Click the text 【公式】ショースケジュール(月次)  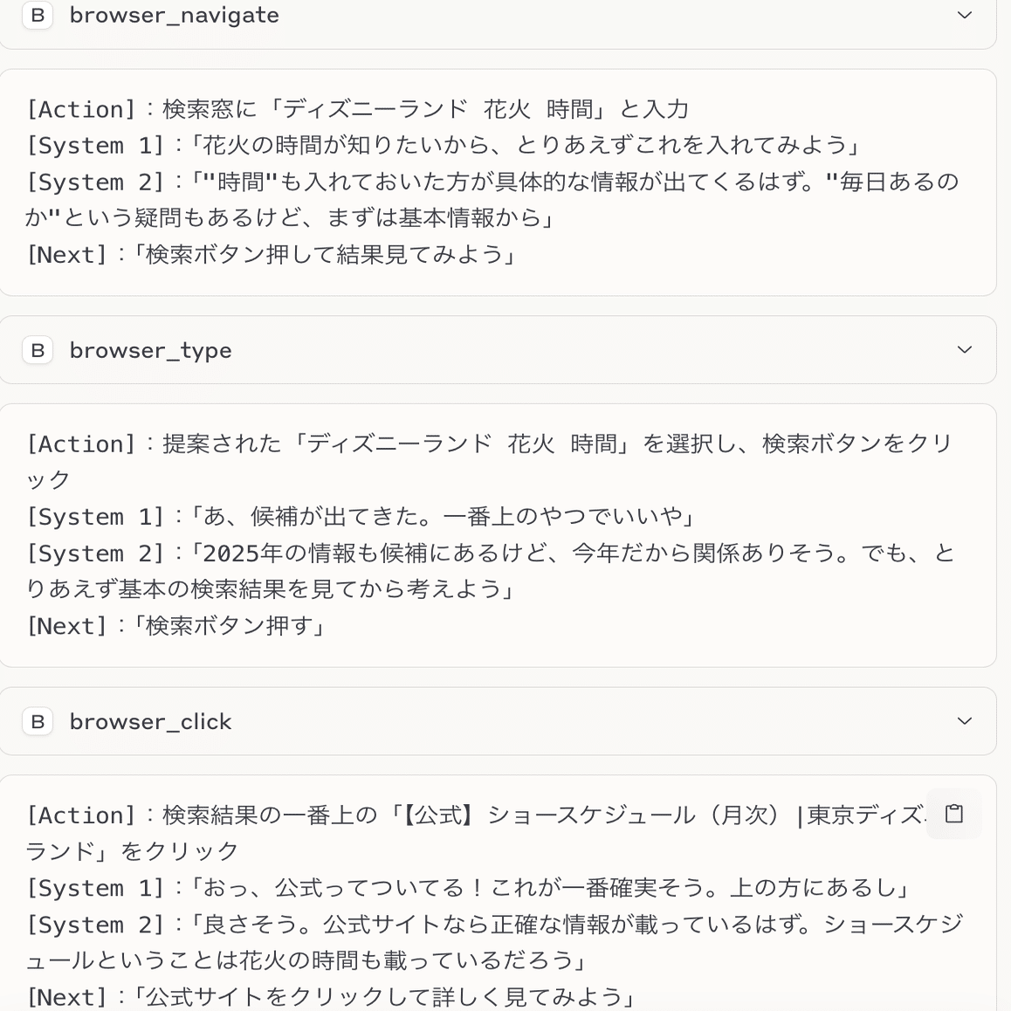[x=594, y=815]
